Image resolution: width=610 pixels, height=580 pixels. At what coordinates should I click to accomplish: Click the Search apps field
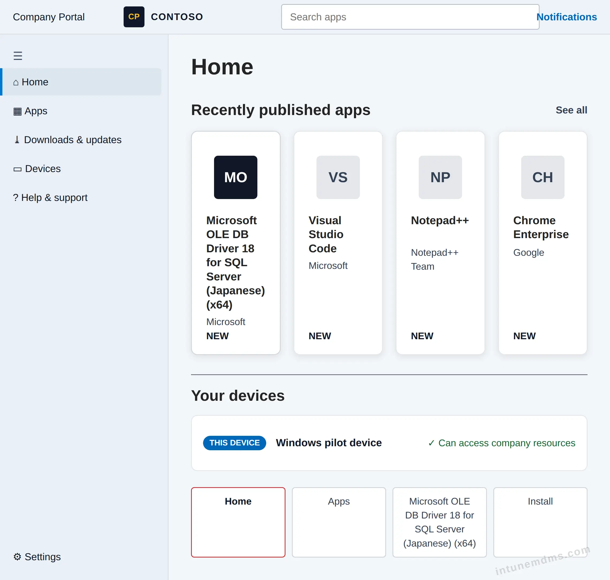[410, 17]
